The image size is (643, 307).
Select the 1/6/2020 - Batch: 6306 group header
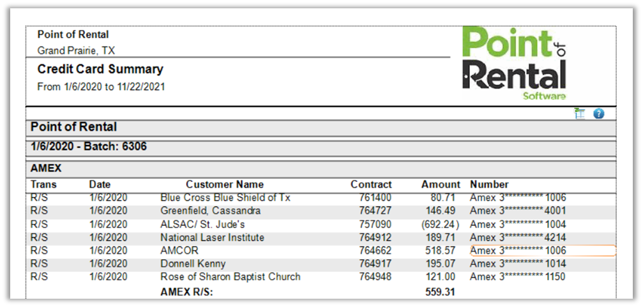coord(89,147)
